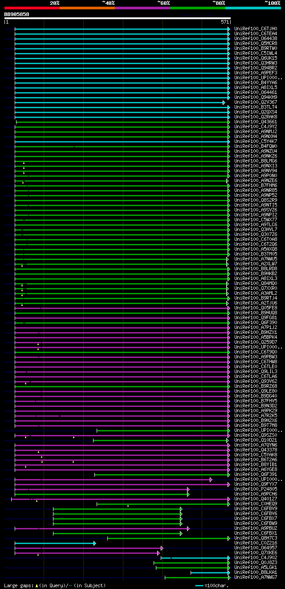Click the UniRef100_B4FQW0 hit label
Screen dimensions: 285x589
pyautogui.click(x=256, y=146)
